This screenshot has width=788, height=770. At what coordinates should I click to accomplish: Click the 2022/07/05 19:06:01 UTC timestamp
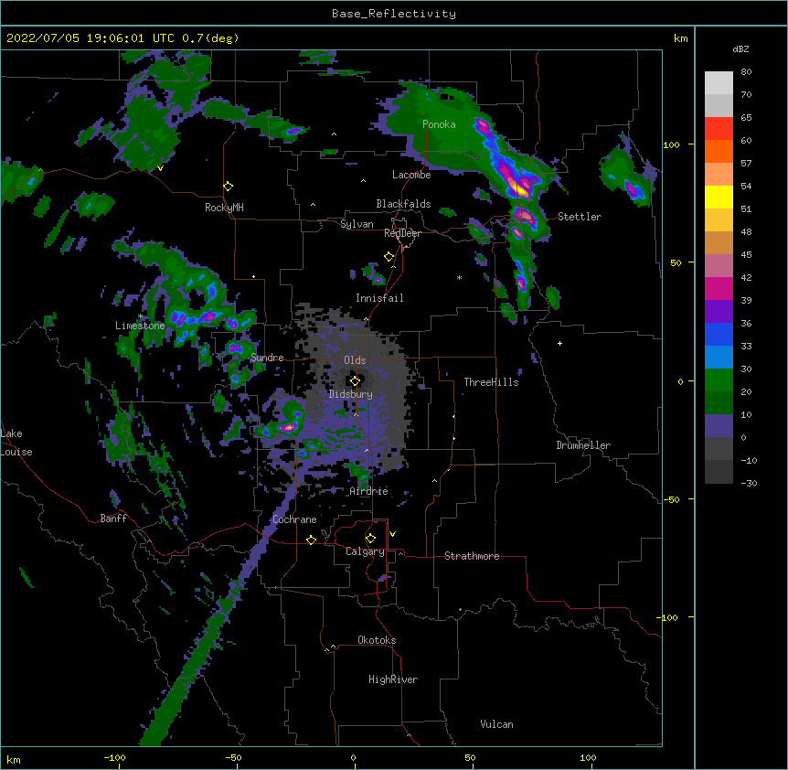[91, 38]
